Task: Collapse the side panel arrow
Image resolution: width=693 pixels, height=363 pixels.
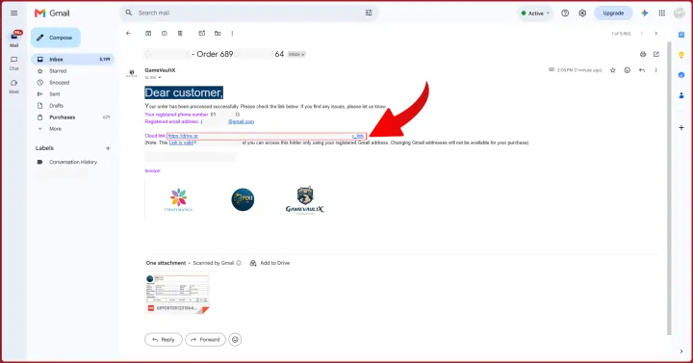Action: [681, 351]
